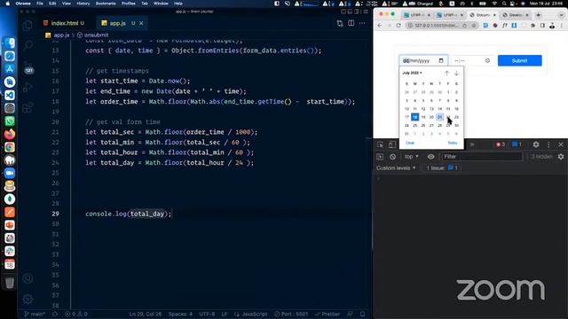Image resolution: width=568 pixels, height=319 pixels.
Task: Open the Custom levels dropdown
Action: tap(396, 167)
